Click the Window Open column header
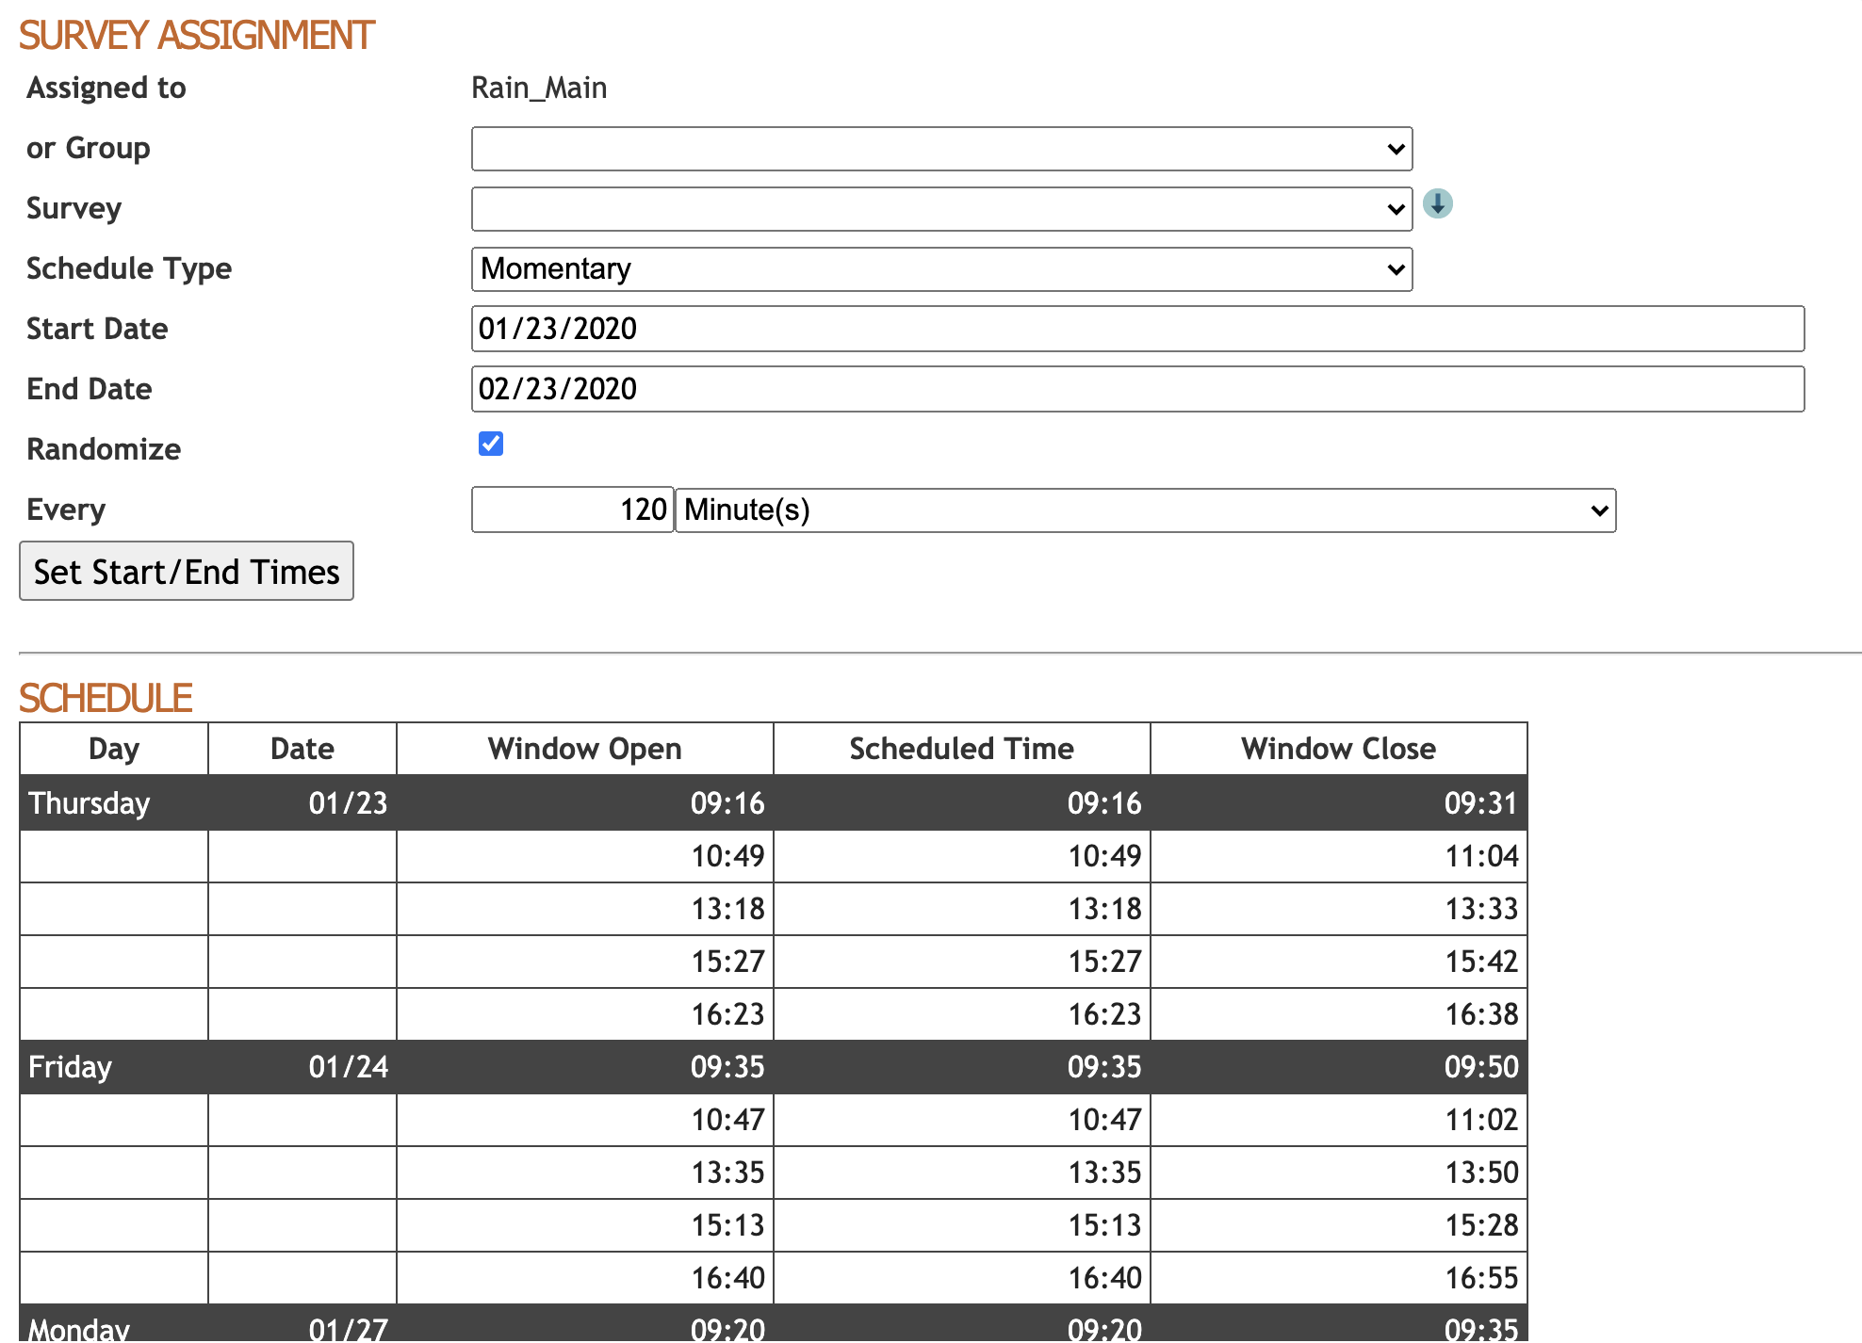 coord(584,749)
